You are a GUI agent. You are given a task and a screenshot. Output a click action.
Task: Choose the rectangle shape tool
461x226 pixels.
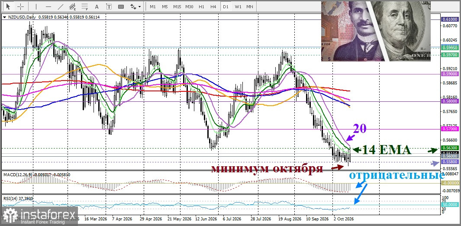pos(121,6)
